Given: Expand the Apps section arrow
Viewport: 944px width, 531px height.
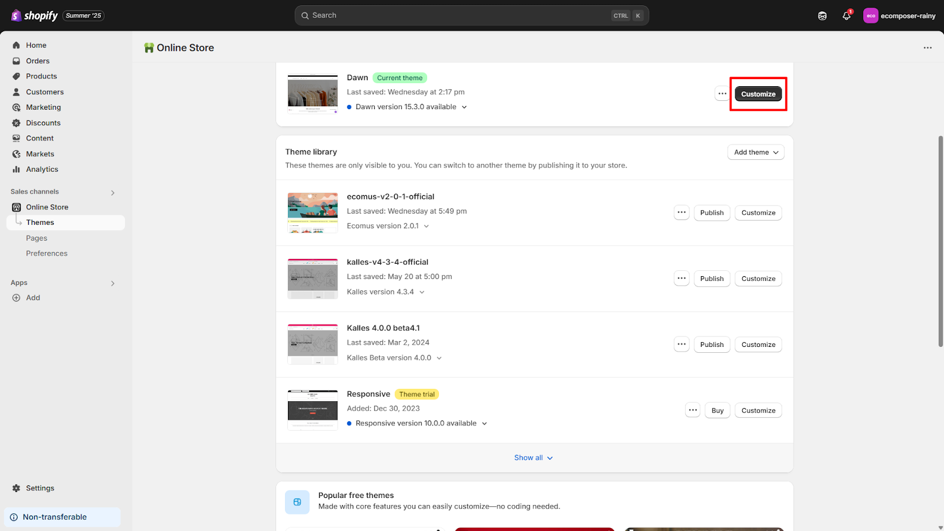Looking at the screenshot, I should (x=113, y=283).
